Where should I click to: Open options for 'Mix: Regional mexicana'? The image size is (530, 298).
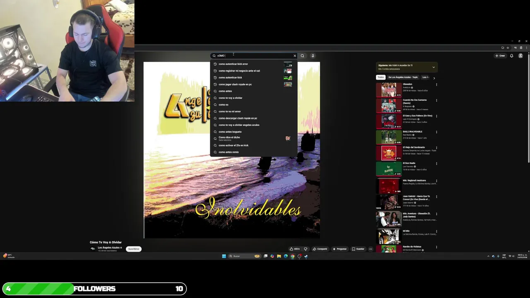(x=436, y=181)
